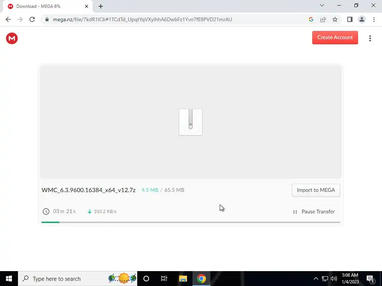This screenshot has width=382, height=286.
Task: Click the remaining time clock icon
Action: pyautogui.click(x=46, y=212)
